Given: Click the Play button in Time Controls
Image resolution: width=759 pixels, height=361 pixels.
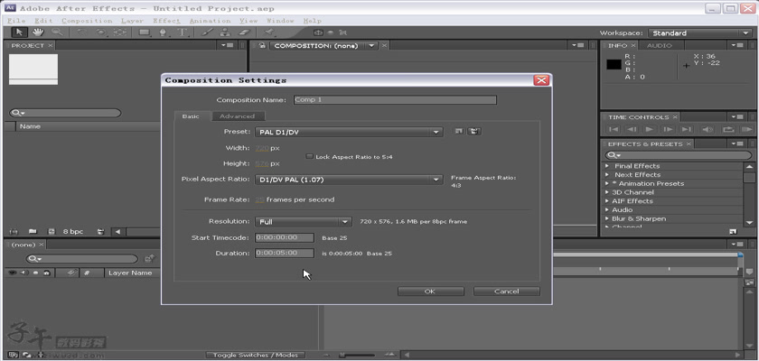Looking at the screenshot, I should 650,130.
